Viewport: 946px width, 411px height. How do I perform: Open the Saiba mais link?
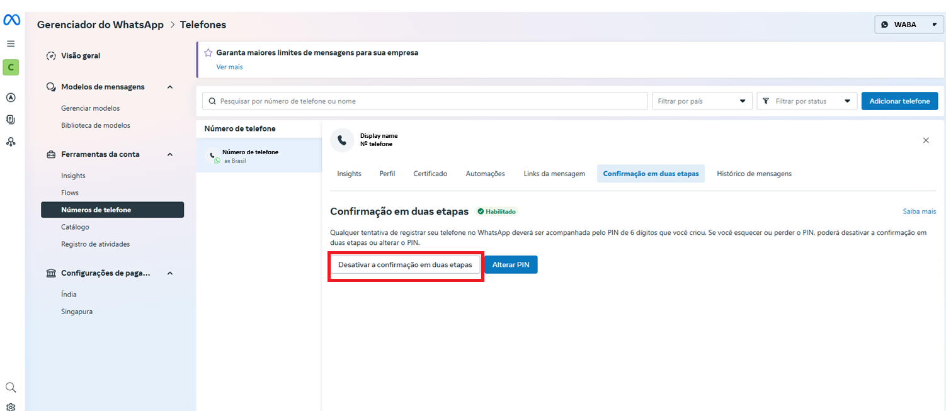pyautogui.click(x=919, y=211)
